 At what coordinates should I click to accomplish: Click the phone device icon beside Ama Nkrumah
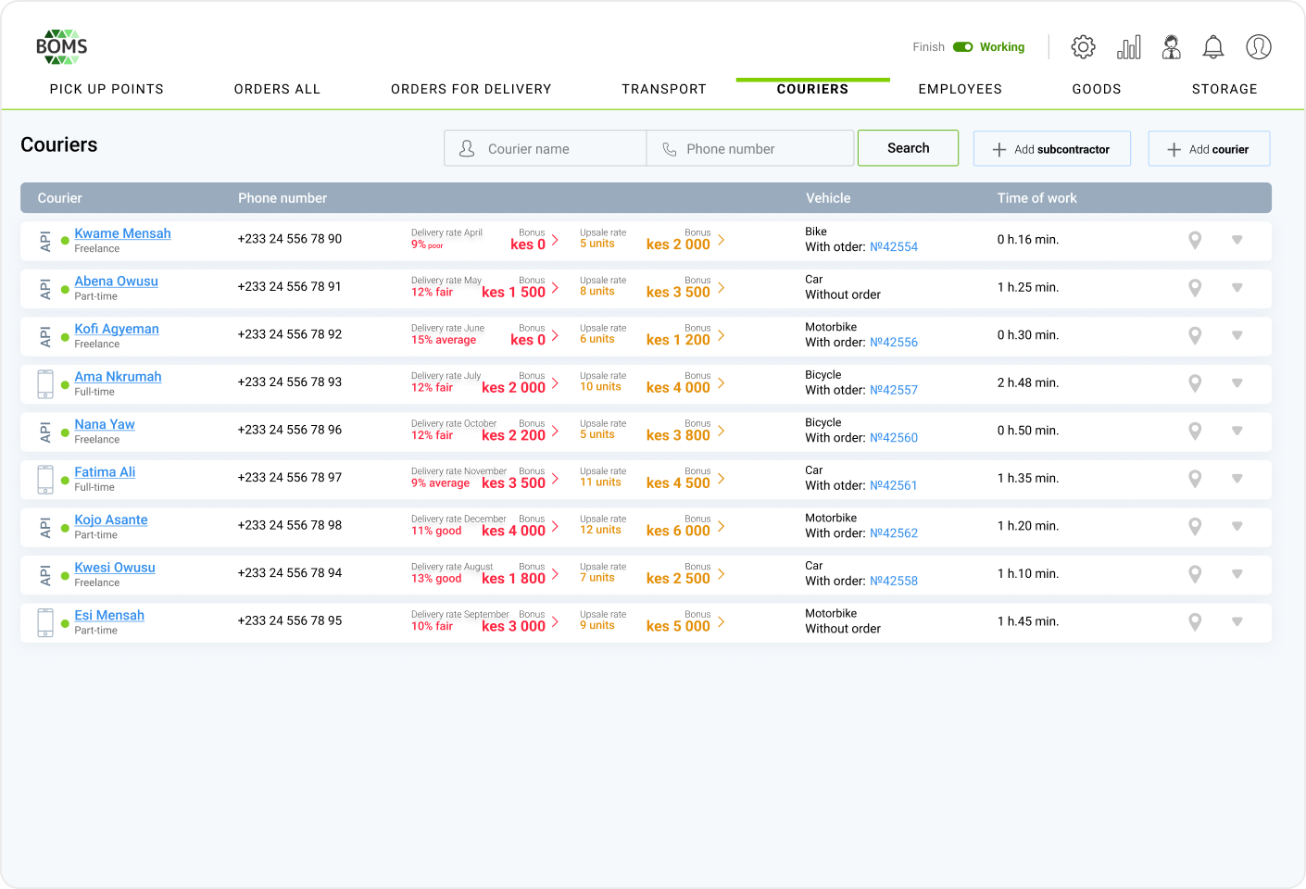(x=45, y=383)
